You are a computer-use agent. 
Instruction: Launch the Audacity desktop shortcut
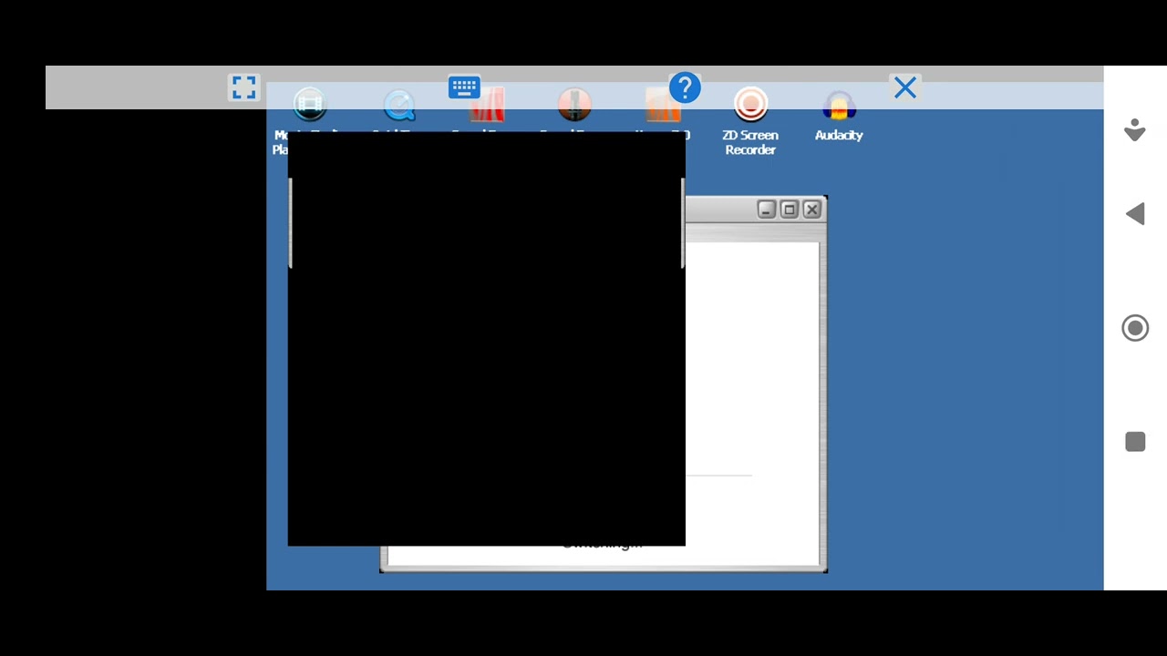pos(839,116)
